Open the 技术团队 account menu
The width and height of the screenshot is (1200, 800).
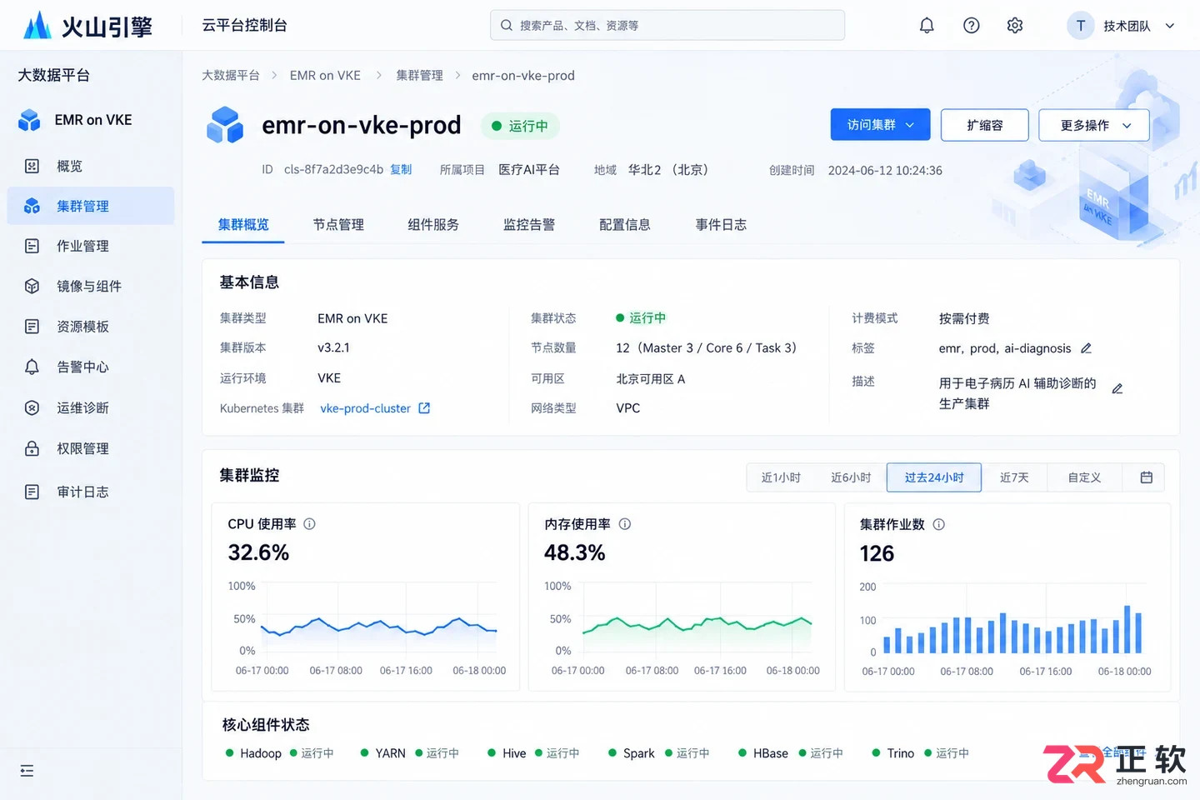click(x=1121, y=26)
